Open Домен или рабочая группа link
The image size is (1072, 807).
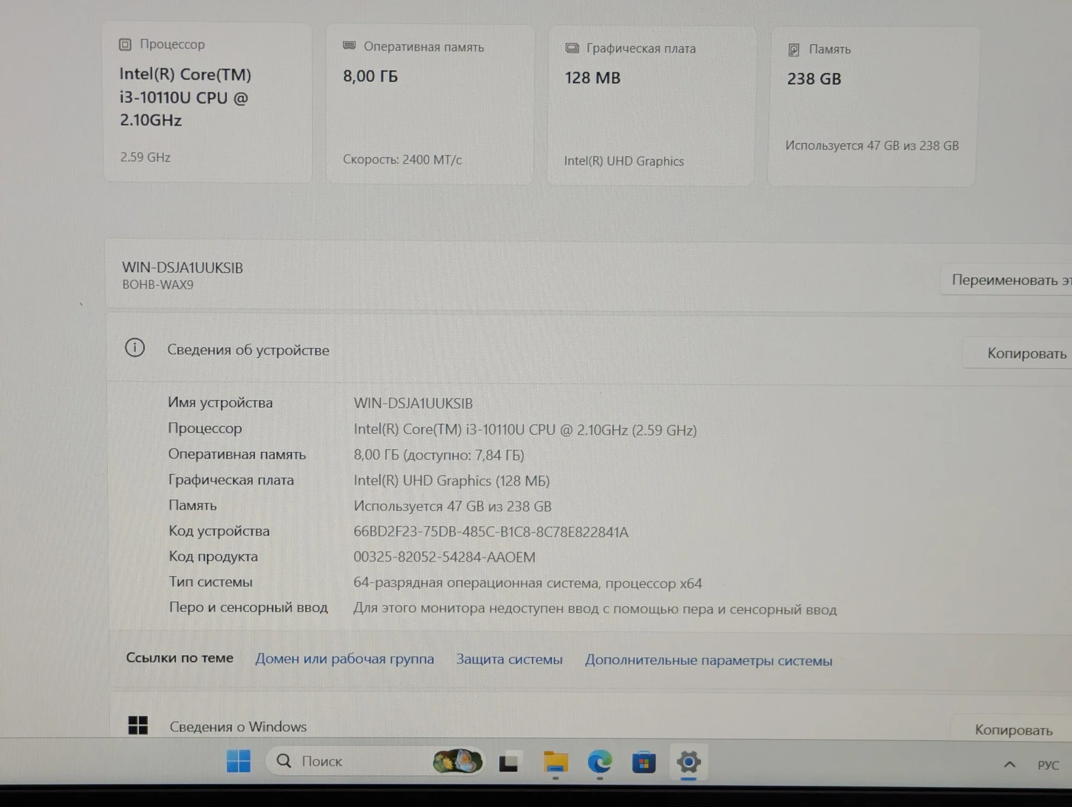point(345,659)
